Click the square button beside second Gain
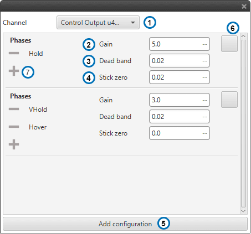 pos(229,100)
